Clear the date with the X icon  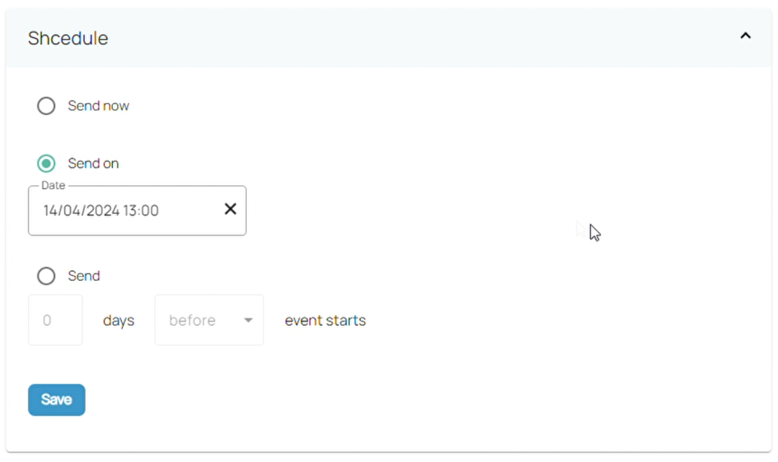pyautogui.click(x=230, y=209)
